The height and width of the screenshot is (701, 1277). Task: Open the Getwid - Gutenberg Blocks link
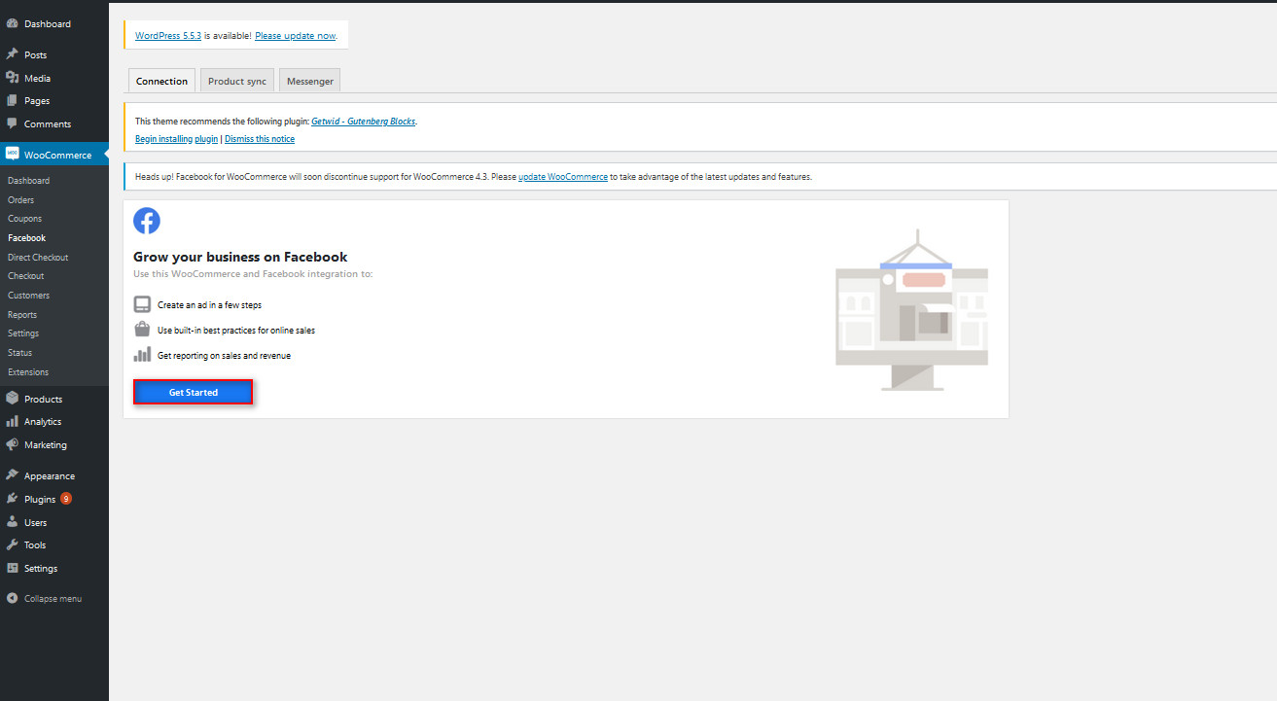click(x=364, y=122)
